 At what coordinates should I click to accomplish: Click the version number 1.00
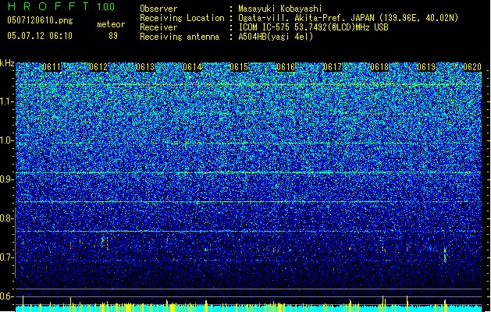click(105, 7)
